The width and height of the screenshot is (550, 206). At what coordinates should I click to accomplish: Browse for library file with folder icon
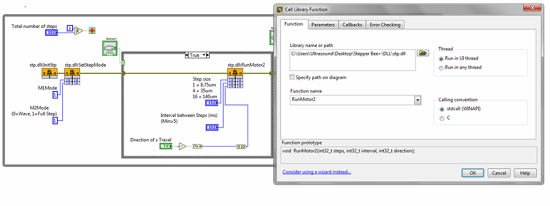click(423, 53)
